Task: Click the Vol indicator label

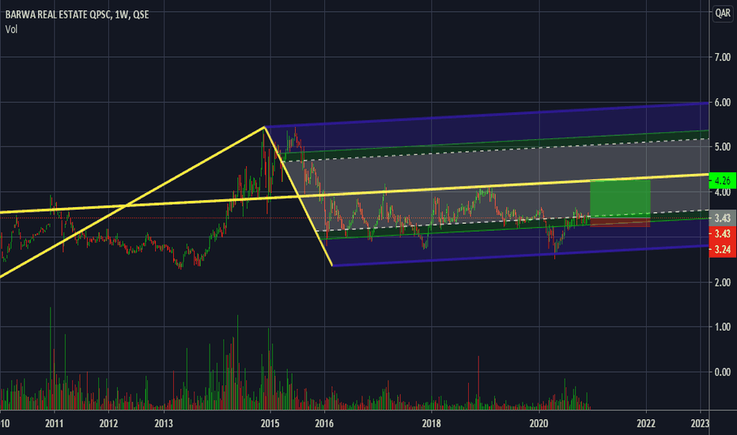Action: (11, 29)
